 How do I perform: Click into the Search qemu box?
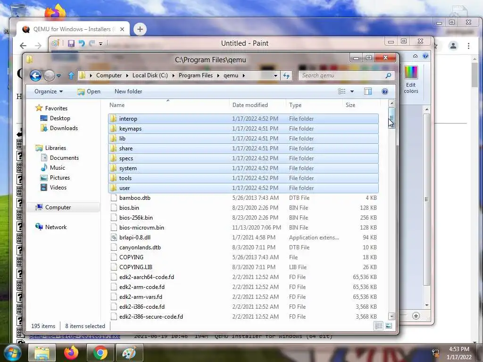342,75
